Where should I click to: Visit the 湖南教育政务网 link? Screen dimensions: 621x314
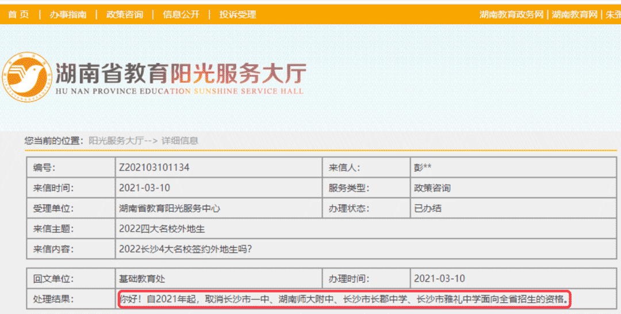pyautogui.click(x=512, y=14)
